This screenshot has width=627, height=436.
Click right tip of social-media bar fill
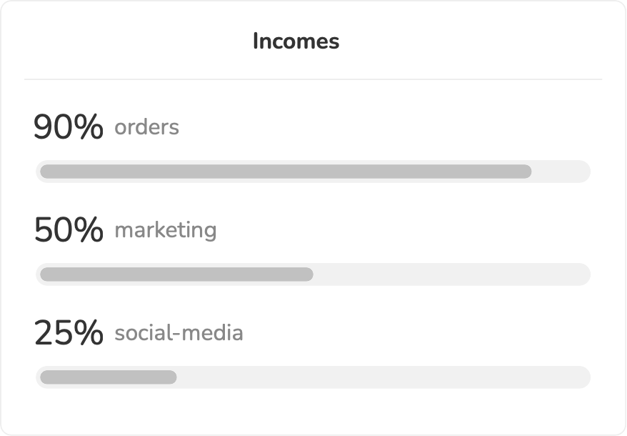coord(173,377)
